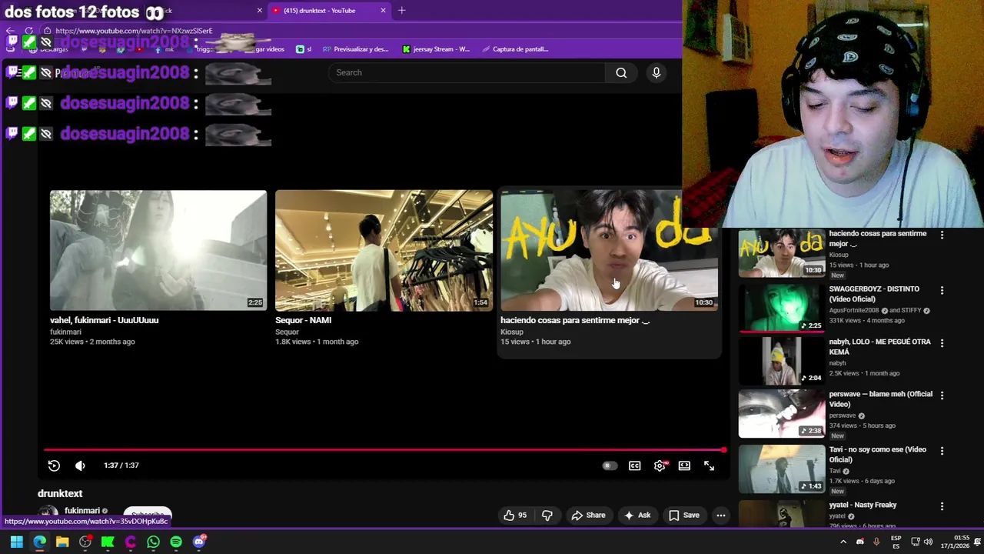The height and width of the screenshot is (554, 984).
Task: Focus the YouTube search field
Action: click(x=466, y=72)
